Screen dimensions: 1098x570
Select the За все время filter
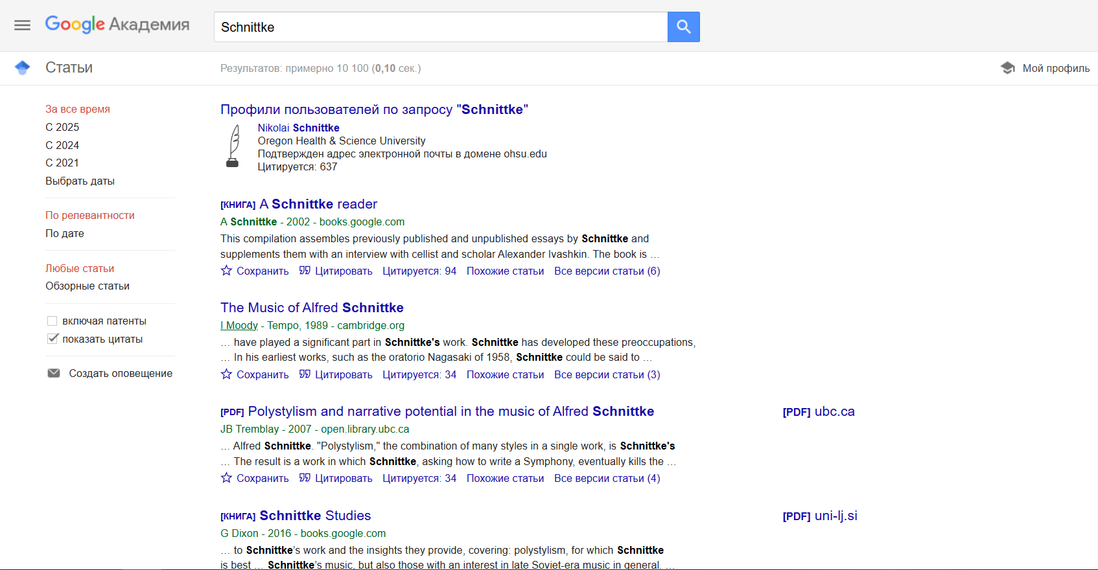pos(78,109)
